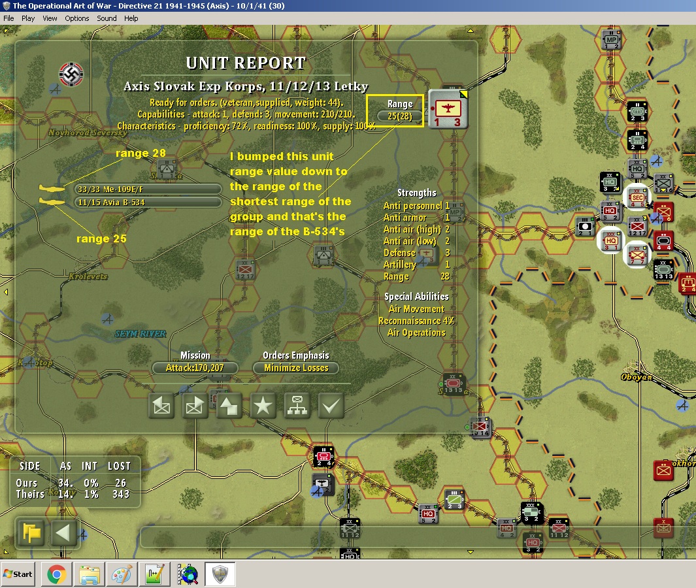
Task: Select the black 13 13 unit counter
Action: 663,270
